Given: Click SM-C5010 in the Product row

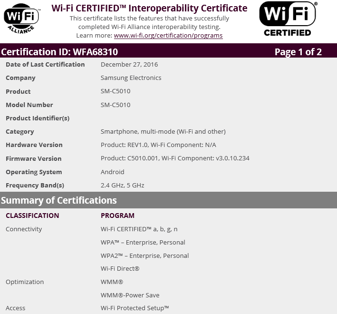Looking at the screenshot, I should tap(116, 91).
